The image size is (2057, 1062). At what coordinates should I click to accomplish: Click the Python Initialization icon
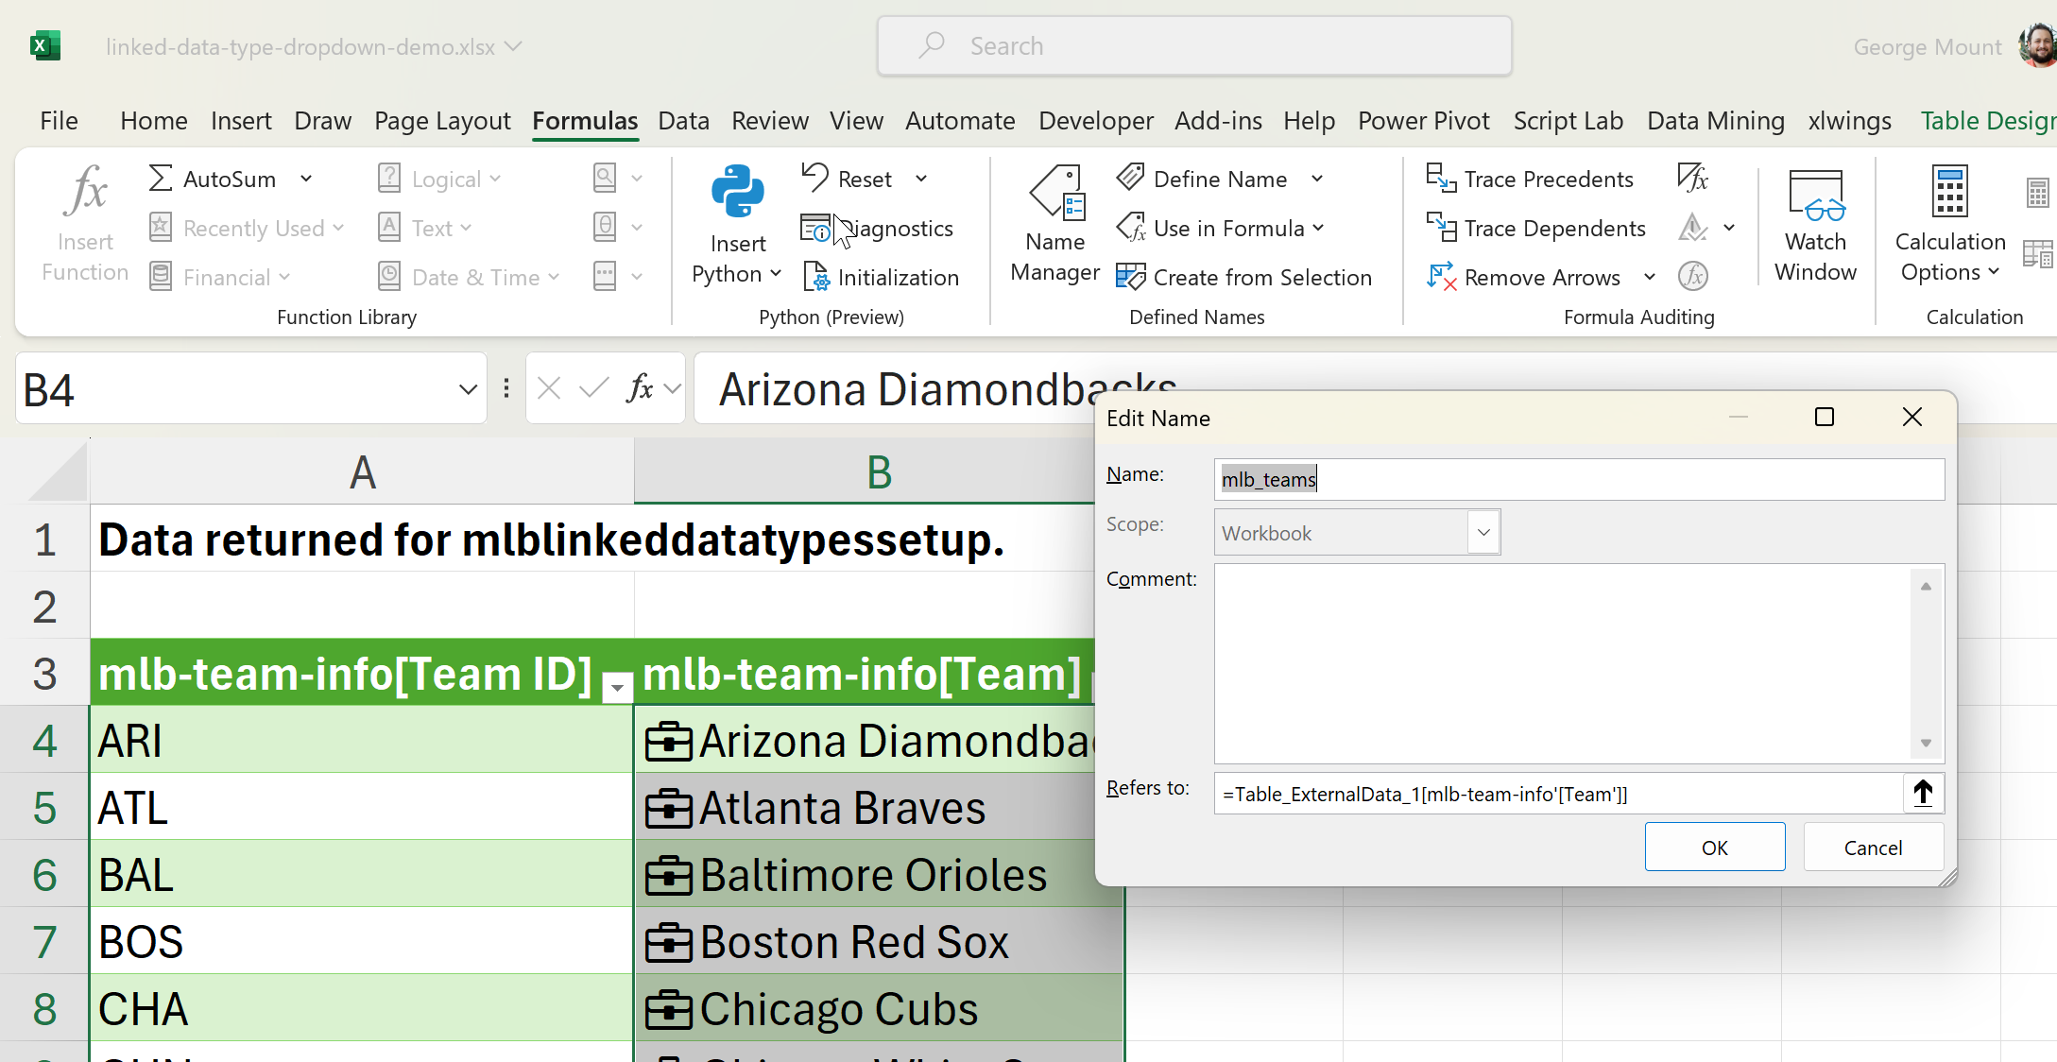click(815, 277)
